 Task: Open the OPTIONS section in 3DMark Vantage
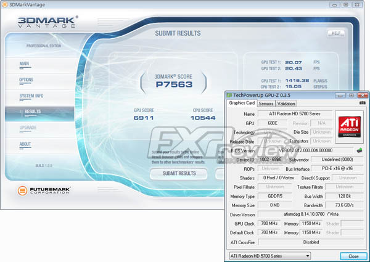[x=26, y=80]
